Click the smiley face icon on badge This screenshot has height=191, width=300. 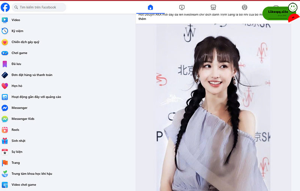(x=293, y=8)
